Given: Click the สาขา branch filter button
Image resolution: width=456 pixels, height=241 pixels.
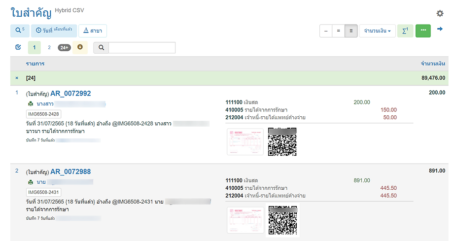Looking at the screenshot, I should point(93,31).
